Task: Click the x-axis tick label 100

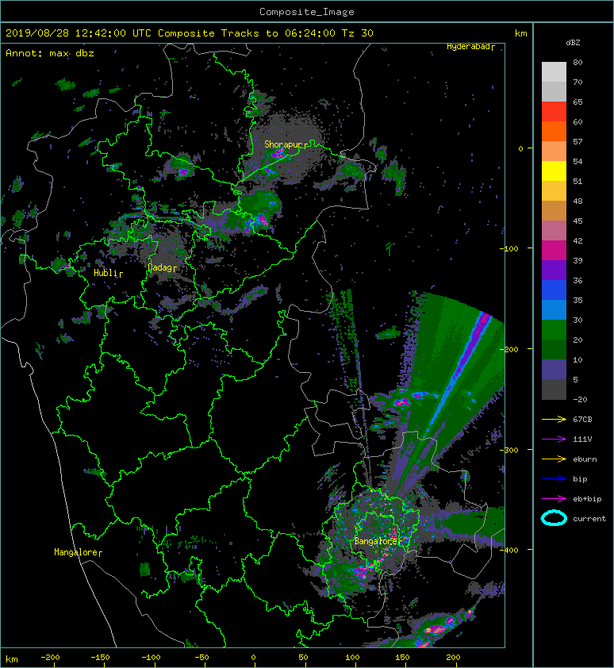Action: coord(352,658)
